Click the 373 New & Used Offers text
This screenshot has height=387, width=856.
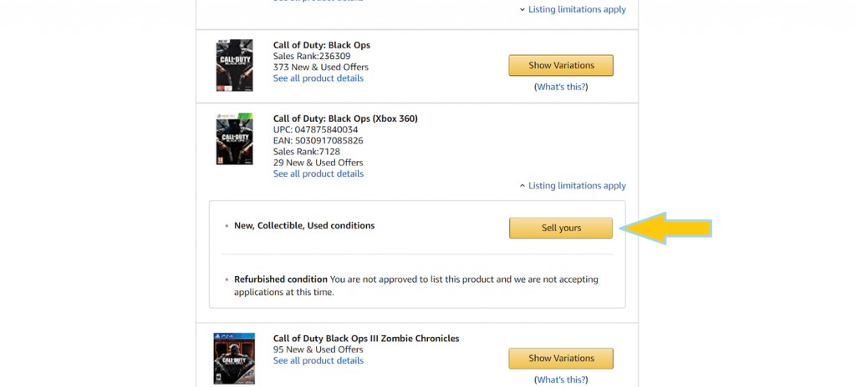(321, 68)
